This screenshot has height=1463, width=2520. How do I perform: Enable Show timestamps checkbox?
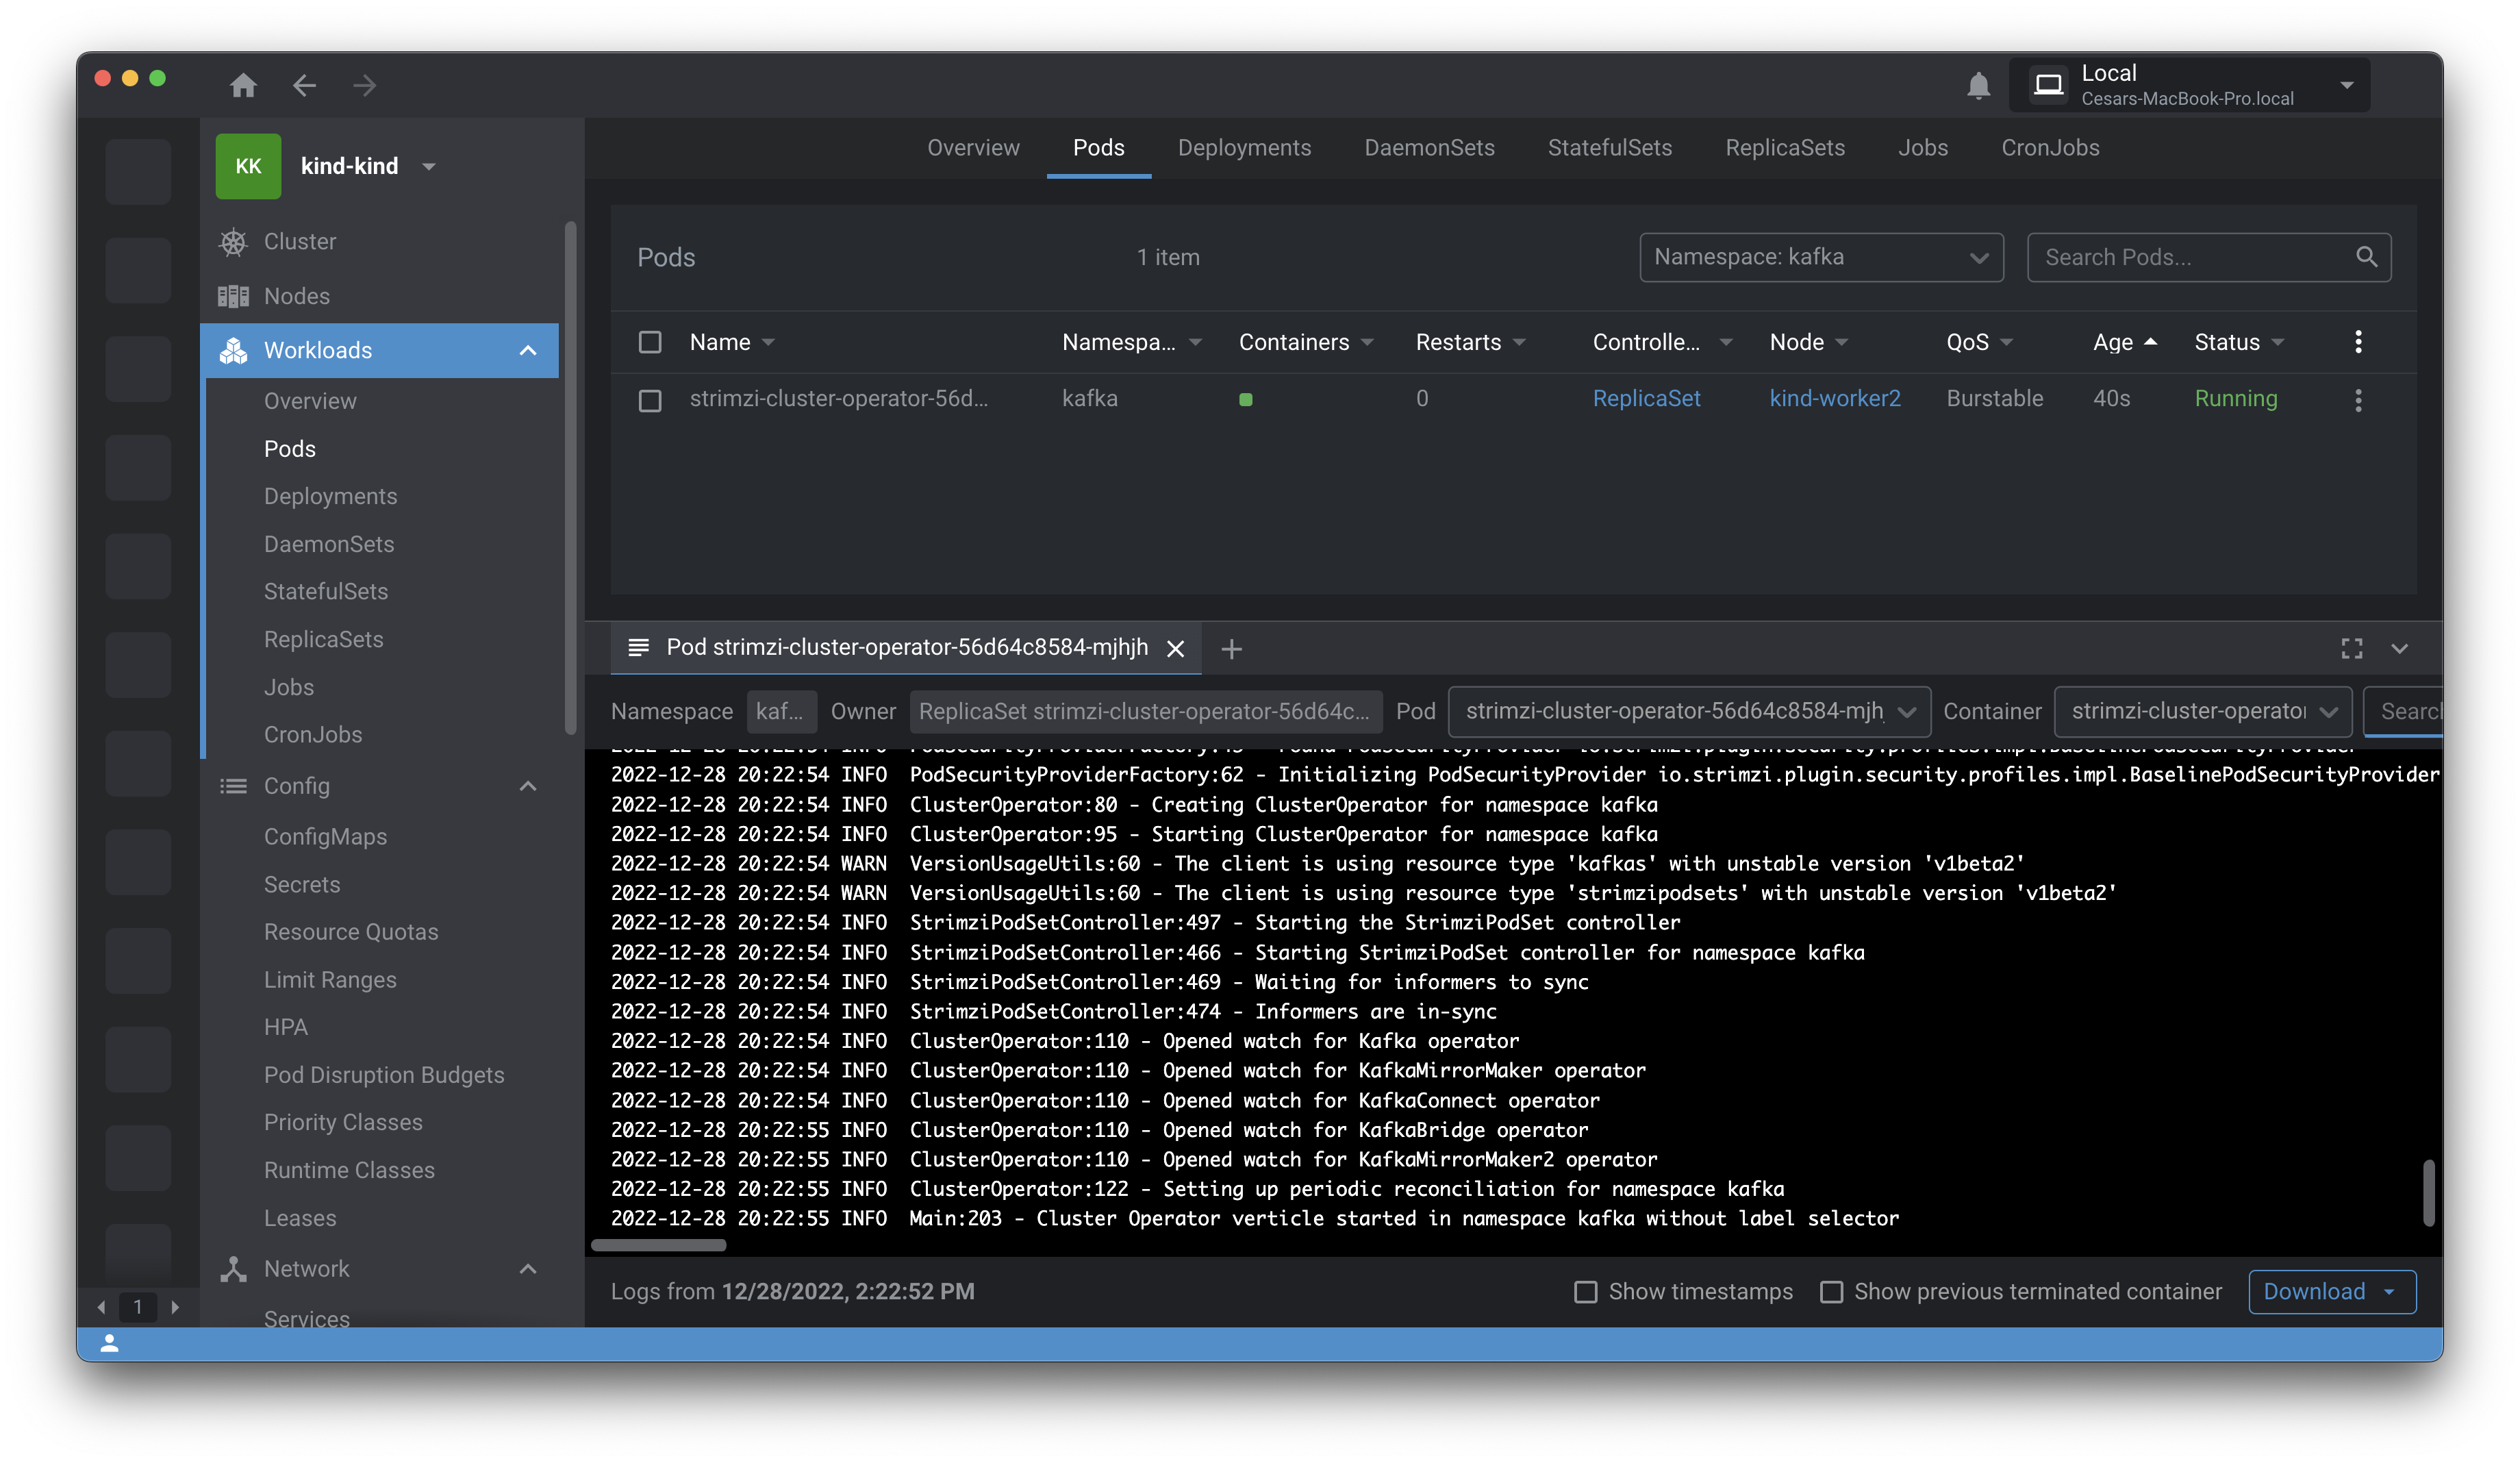click(1585, 1292)
